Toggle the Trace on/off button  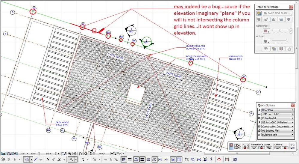pos(259,13)
